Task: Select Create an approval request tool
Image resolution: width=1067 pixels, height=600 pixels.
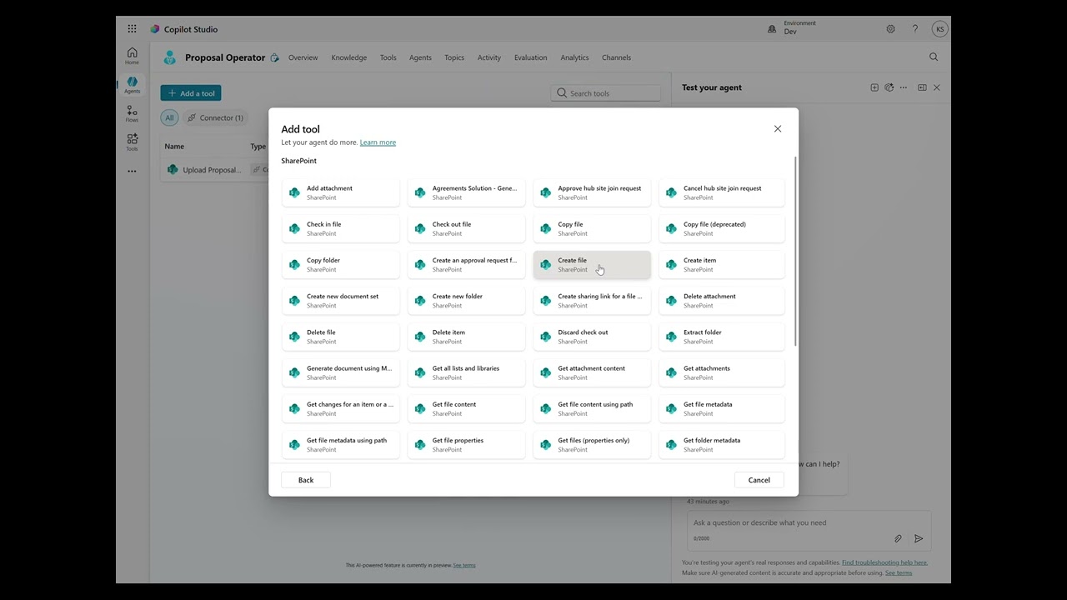Action: [x=467, y=264]
